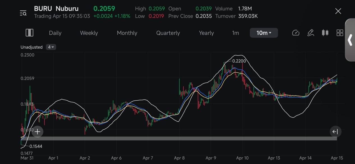Image resolution: width=355 pixels, height=164 pixels.
Task: Jump to latest candle arrow button
Action: click(335, 132)
